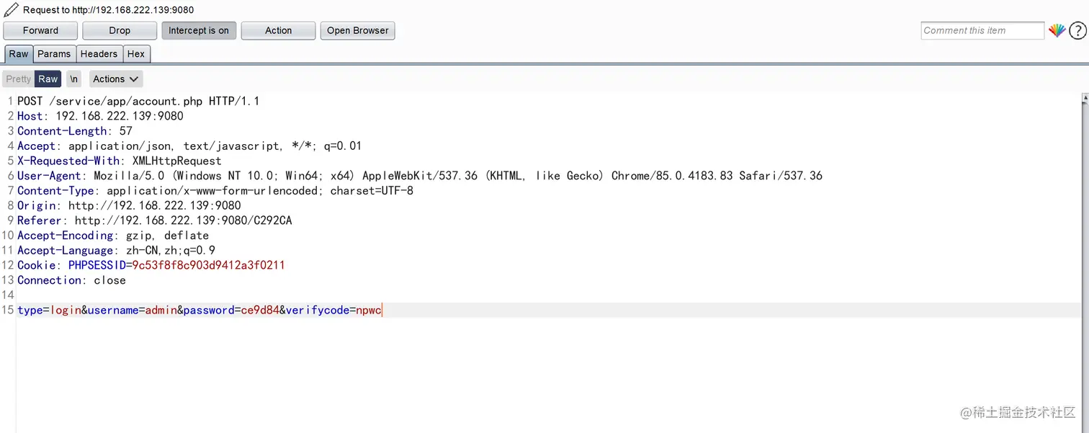Click the 'password=ce9d84' parameter in body
The height and width of the screenshot is (433, 1089).
point(231,311)
